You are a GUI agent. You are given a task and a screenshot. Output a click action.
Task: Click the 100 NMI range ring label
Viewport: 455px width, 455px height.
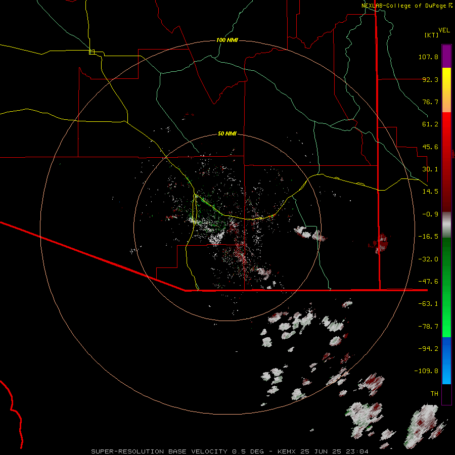pos(227,40)
